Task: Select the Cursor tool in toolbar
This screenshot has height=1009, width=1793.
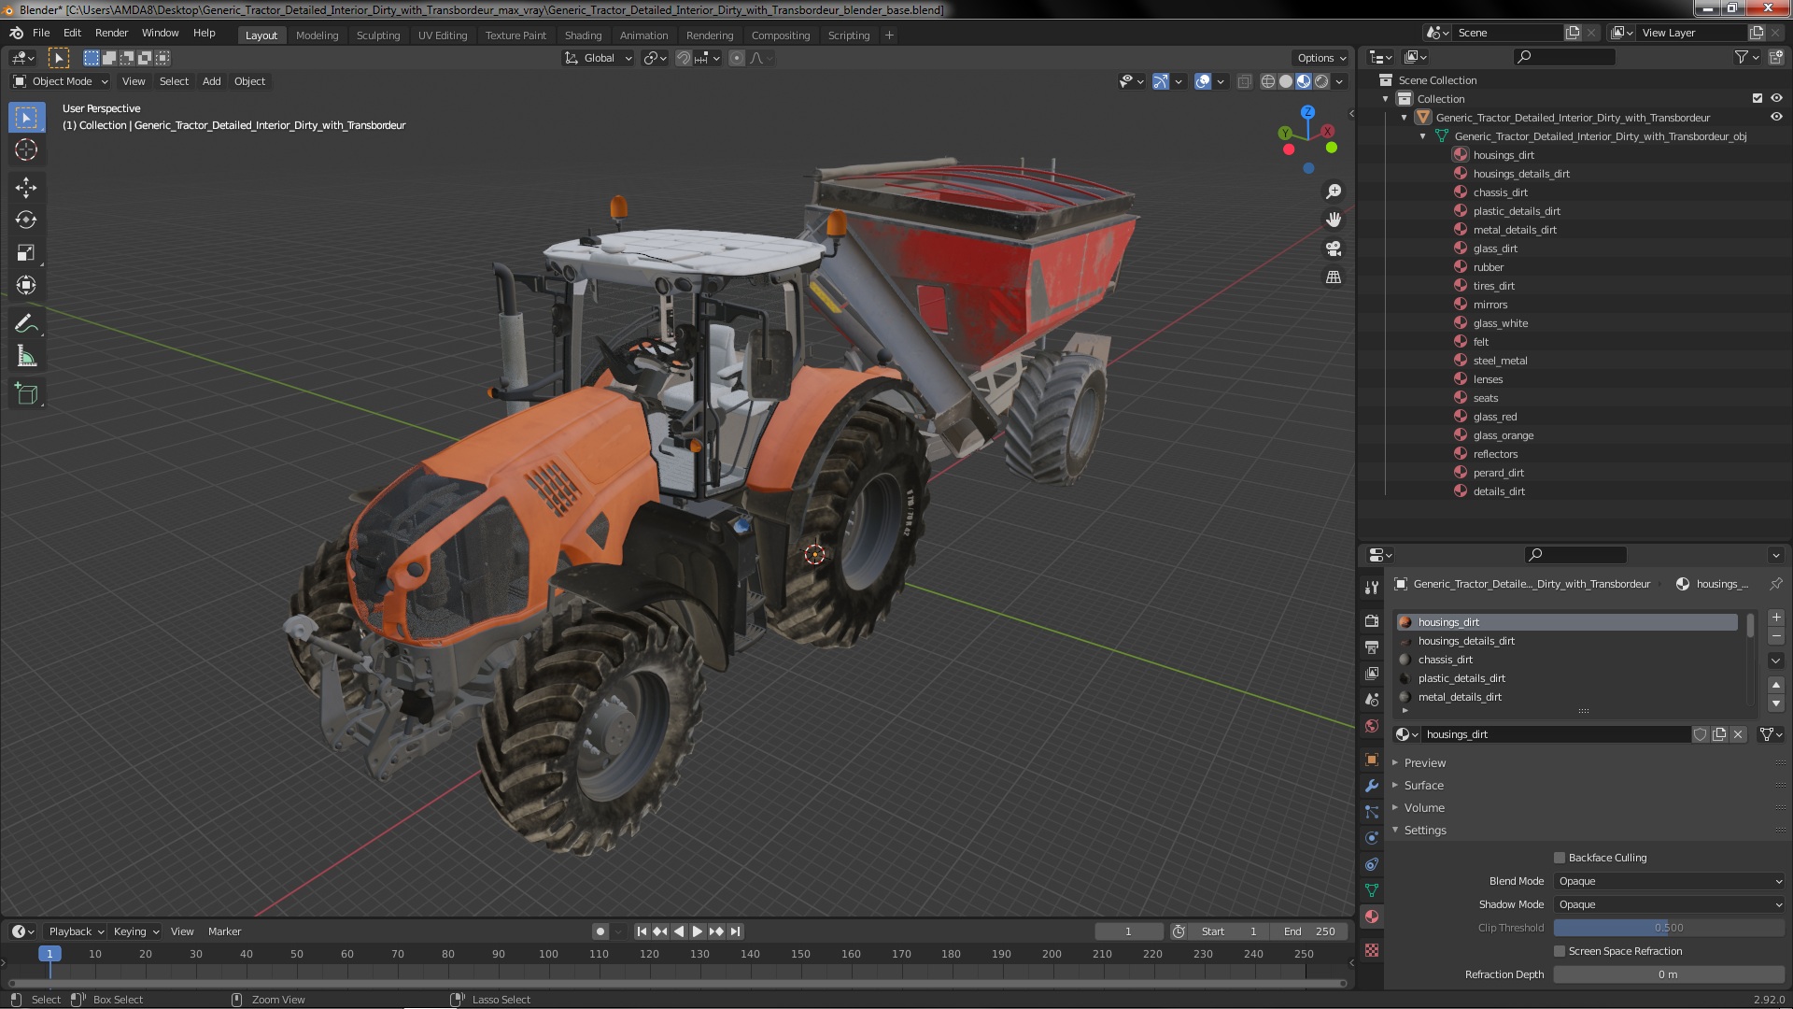Action: coord(26,149)
